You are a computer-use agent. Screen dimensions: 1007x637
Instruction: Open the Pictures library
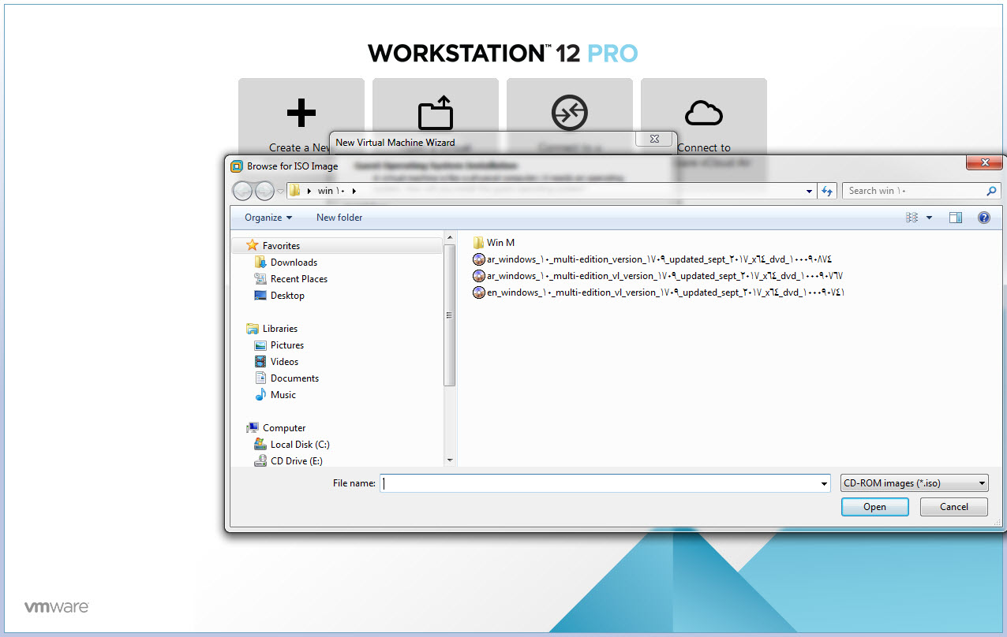coord(287,345)
